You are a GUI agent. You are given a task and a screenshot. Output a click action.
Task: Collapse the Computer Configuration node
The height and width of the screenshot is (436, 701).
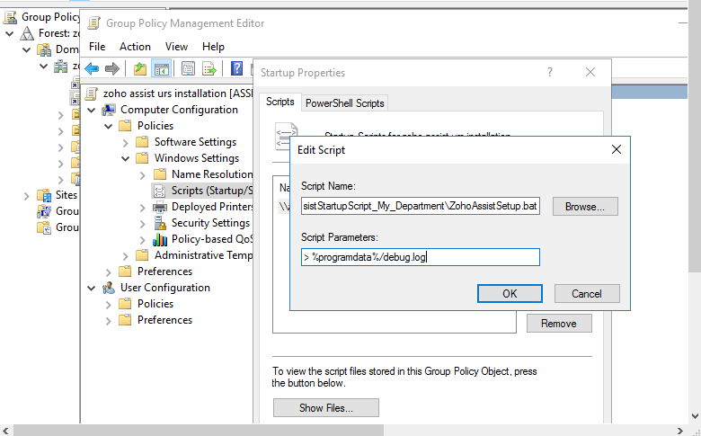coord(91,110)
